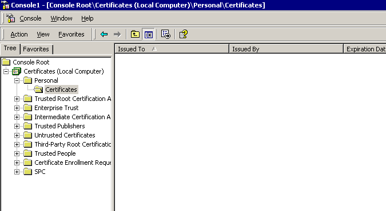Click the Up one level folder icon
The image size is (386, 211).
pos(135,34)
